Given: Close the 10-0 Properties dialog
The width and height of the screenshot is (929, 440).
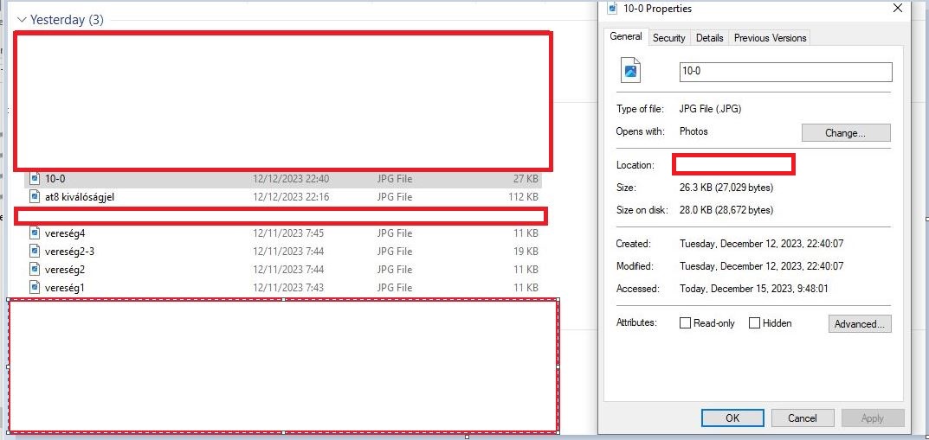Looking at the screenshot, I should point(898,9).
